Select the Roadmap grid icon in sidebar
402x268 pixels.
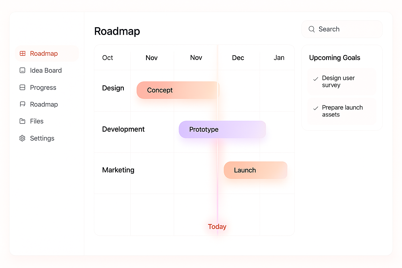click(x=23, y=53)
